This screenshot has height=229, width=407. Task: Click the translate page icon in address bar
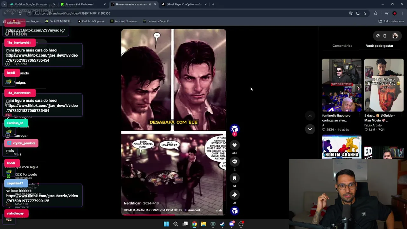[351, 13]
